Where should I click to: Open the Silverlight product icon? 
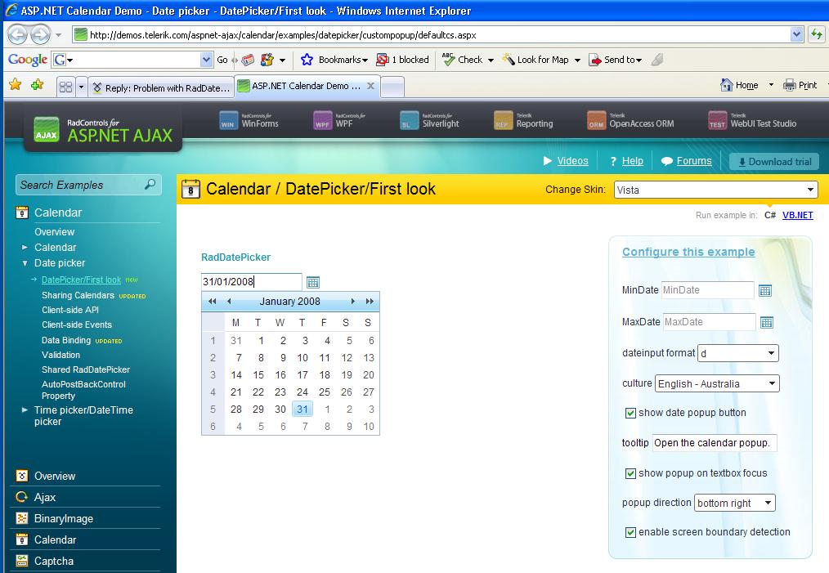(410, 120)
